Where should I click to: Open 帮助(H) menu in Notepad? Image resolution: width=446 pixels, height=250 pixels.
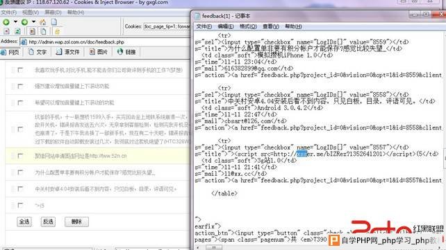[293, 26]
